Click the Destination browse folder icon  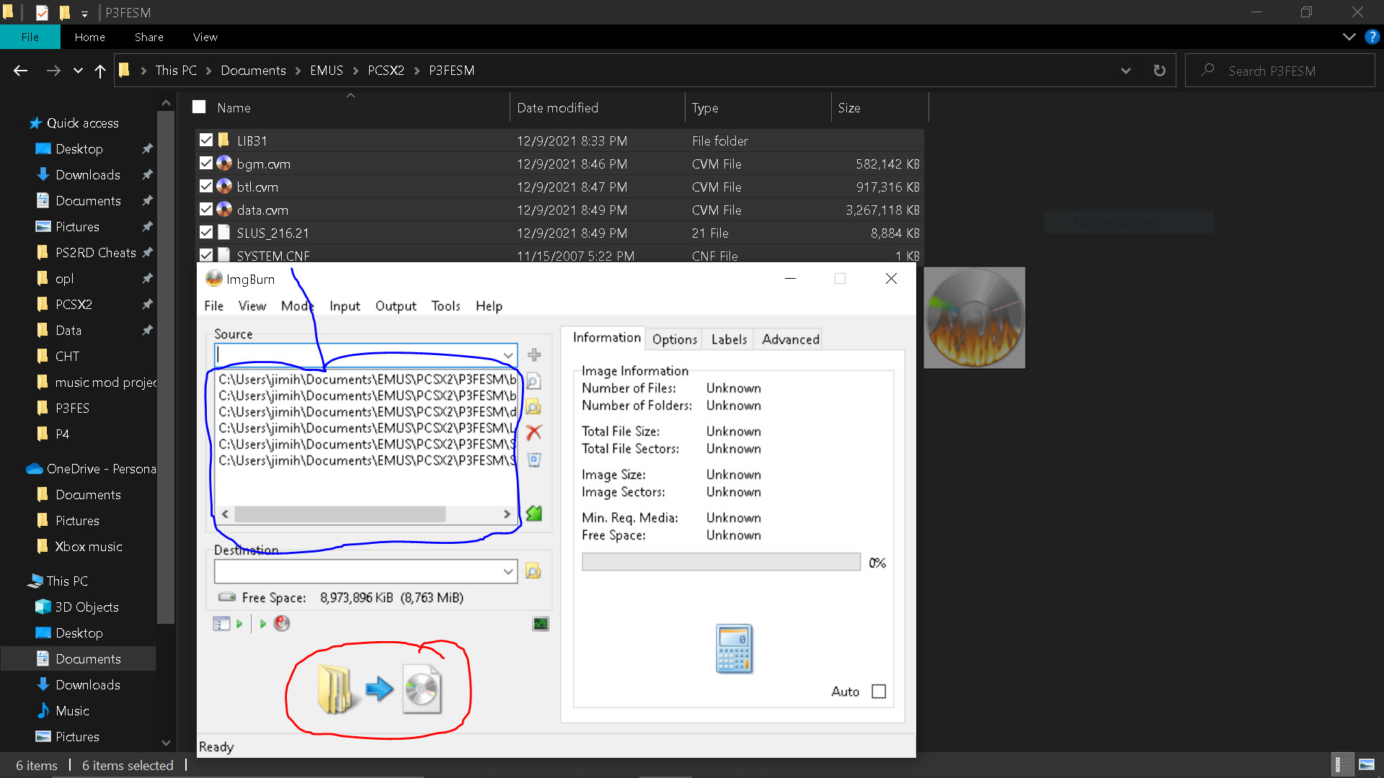pos(533,571)
